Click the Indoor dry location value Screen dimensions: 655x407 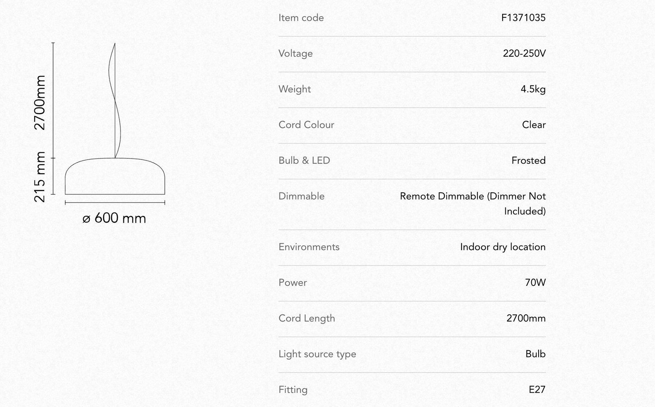[503, 247]
